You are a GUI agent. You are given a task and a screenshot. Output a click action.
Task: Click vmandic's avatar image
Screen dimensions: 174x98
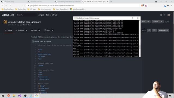coord(5,22)
